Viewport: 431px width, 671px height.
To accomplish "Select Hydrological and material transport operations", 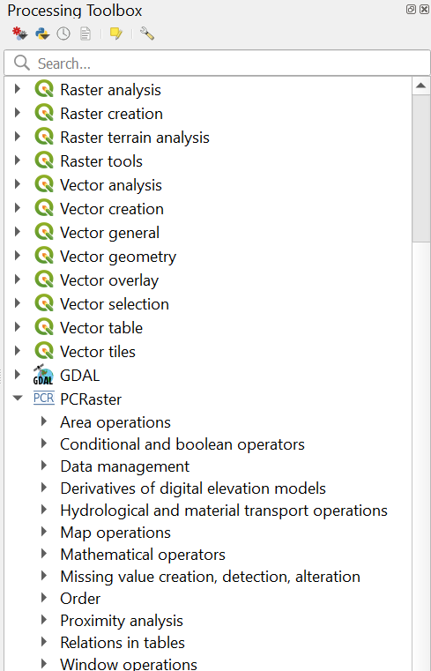I will [224, 511].
